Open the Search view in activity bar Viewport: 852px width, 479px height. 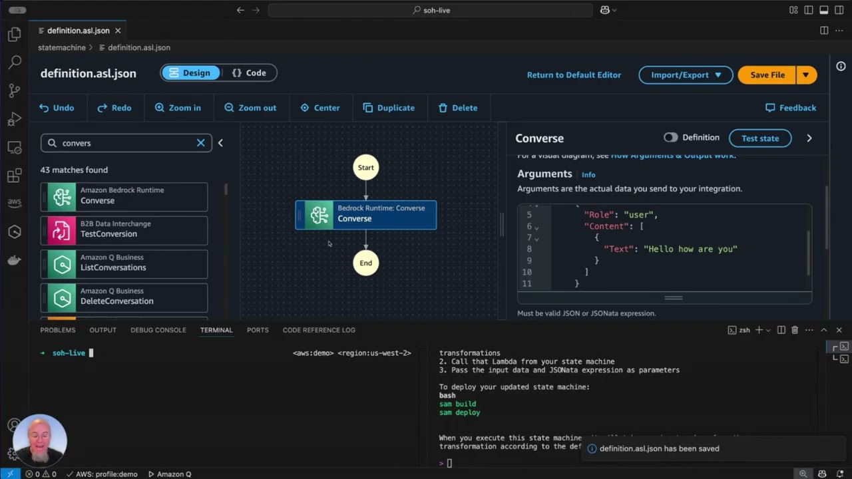(14, 63)
